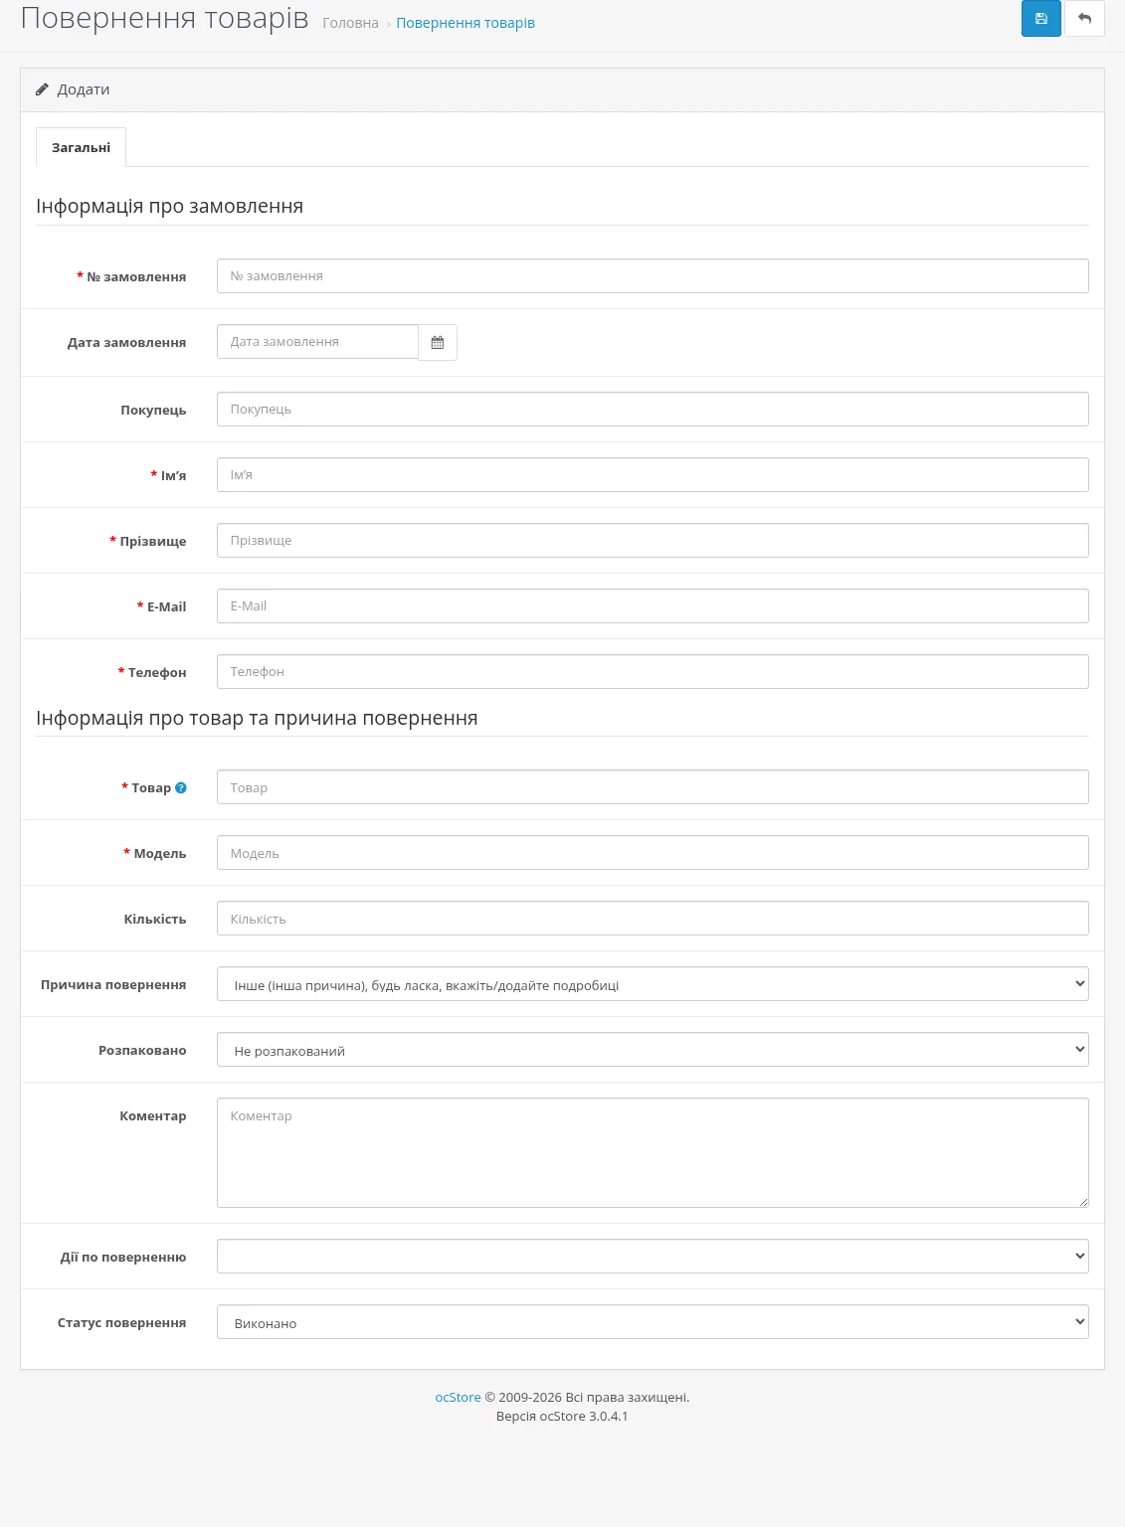Image resolution: width=1125 pixels, height=1527 pixels.
Task: Open the Головна breadcrumb link
Action: (x=350, y=23)
